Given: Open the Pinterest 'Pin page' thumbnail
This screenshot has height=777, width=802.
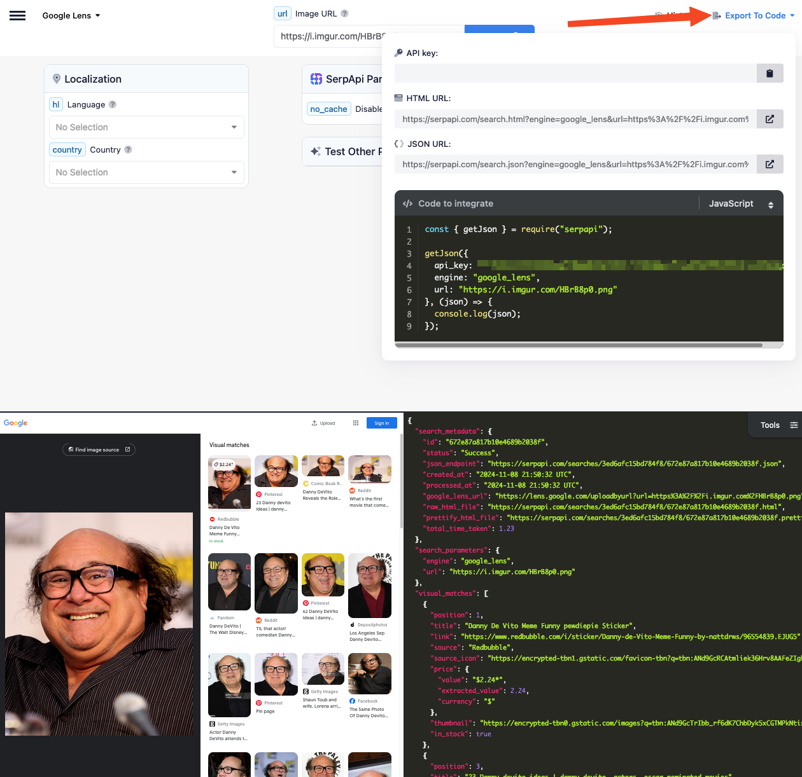Looking at the screenshot, I should [276, 674].
